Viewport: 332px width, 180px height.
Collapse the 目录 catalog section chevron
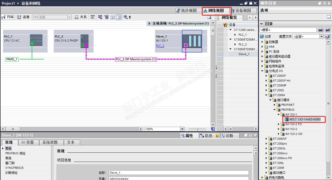pyautogui.click(x=261, y=24)
